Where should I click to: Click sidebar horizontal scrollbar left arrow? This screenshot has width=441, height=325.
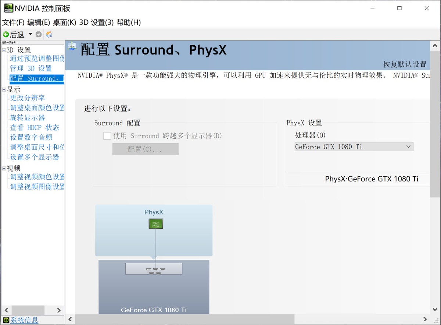click(x=6, y=310)
